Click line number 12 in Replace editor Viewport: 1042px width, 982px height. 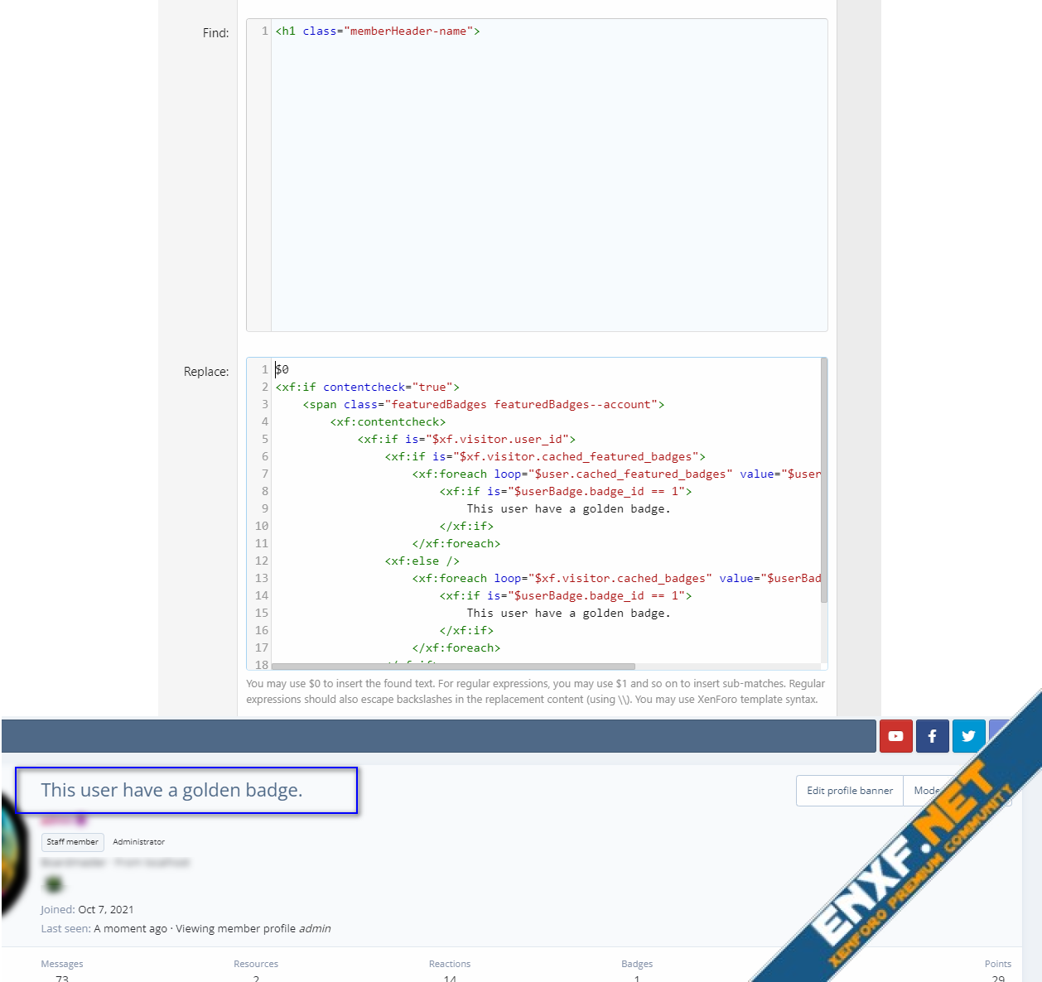click(x=262, y=561)
